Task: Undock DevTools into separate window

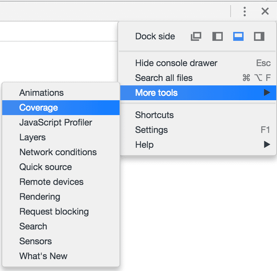Action: pos(196,36)
